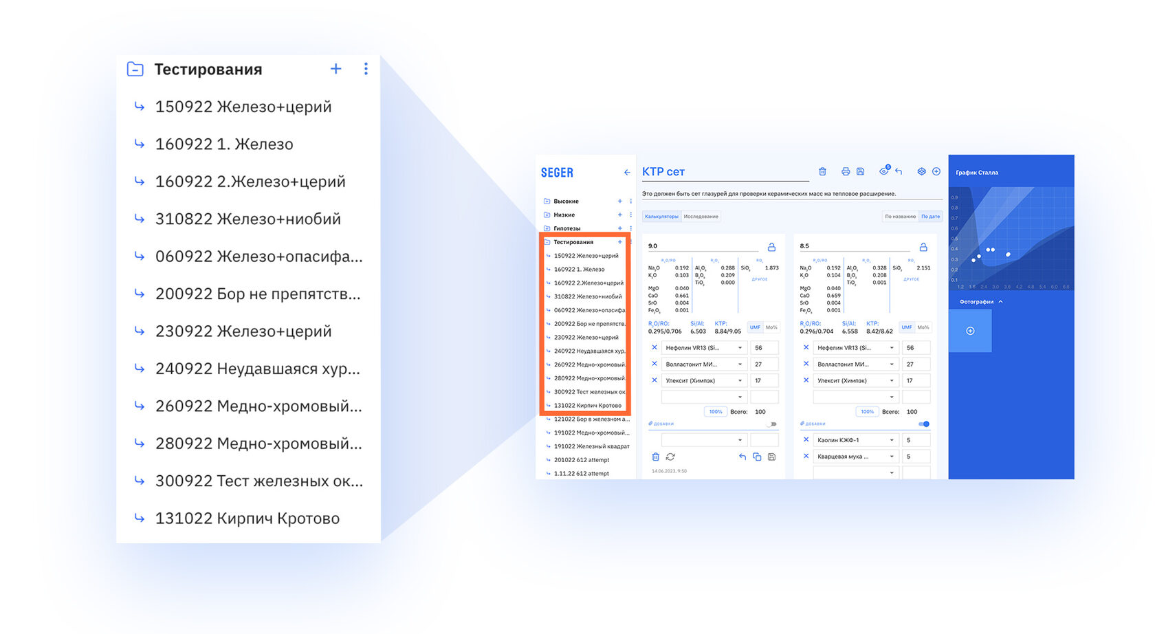Toggle the lock icon on the 9.0 card

(x=771, y=247)
